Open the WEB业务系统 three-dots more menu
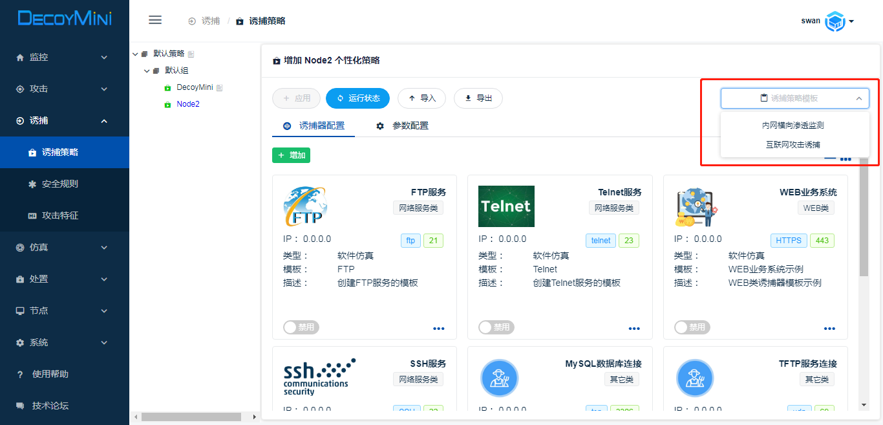Viewport: 883px width, 425px height. click(829, 329)
